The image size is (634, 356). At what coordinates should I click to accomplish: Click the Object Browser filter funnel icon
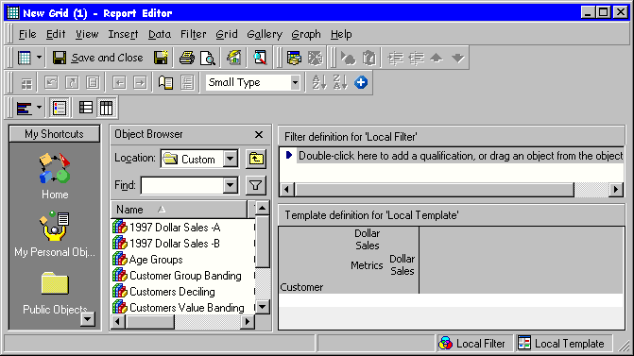[255, 185]
